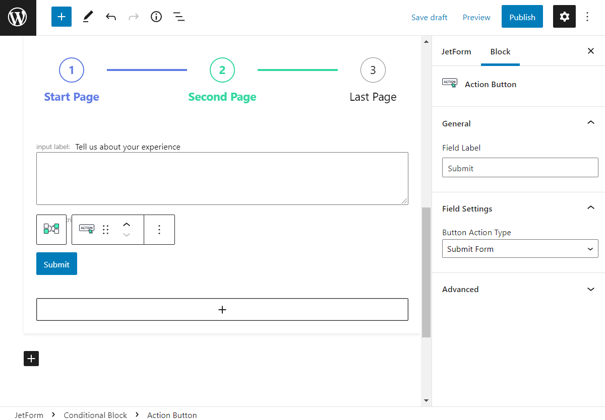Open the document Details (info) icon
The height and width of the screenshot is (420, 605).
point(156,17)
